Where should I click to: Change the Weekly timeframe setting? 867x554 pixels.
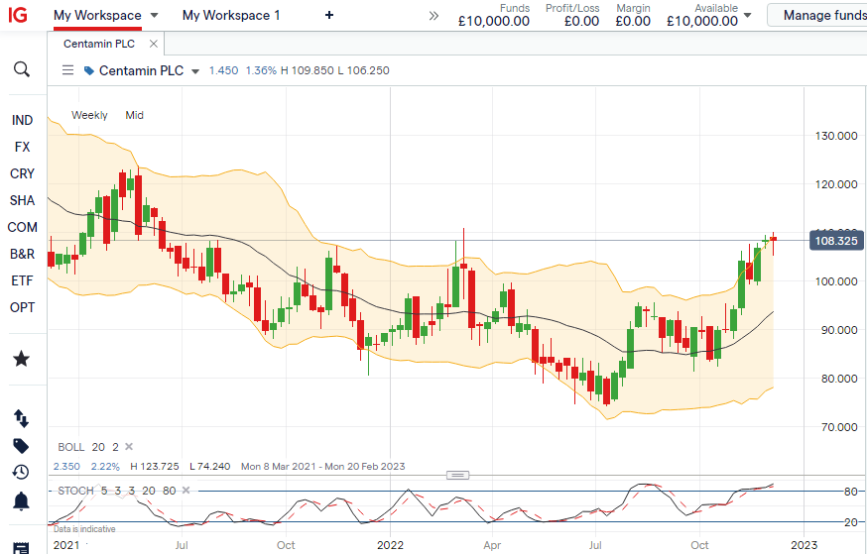(89, 115)
